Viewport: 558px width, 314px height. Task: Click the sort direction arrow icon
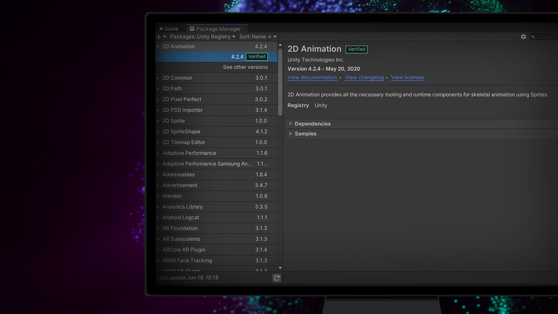point(269,37)
